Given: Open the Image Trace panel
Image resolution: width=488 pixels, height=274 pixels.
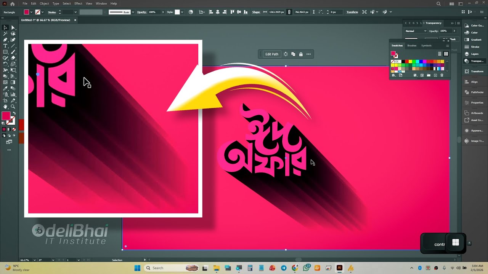Looking at the screenshot, I should click(x=474, y=141).
